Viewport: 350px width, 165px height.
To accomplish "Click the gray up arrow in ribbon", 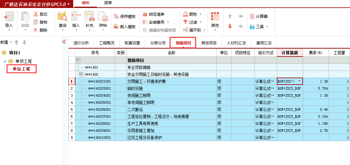I will [x=230, y=16].
